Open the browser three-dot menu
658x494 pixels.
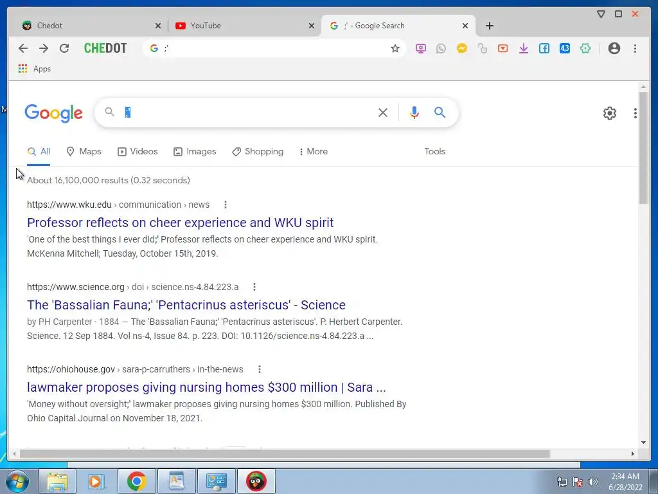(x=635, y=48)
